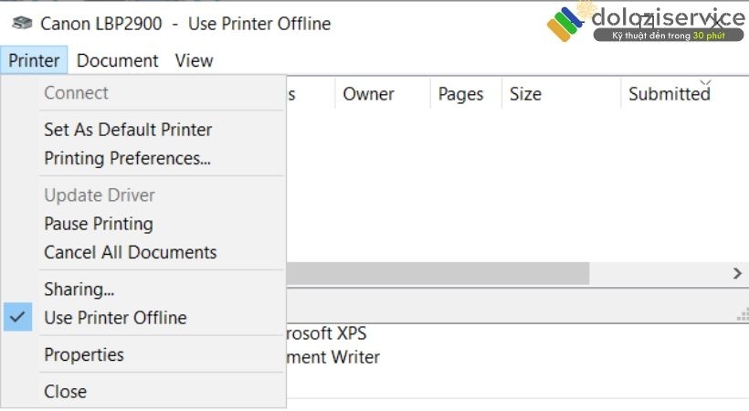The image size is (749, 411).
Task: Sort queue by Submitted column
Action: [x=669, y=94]
